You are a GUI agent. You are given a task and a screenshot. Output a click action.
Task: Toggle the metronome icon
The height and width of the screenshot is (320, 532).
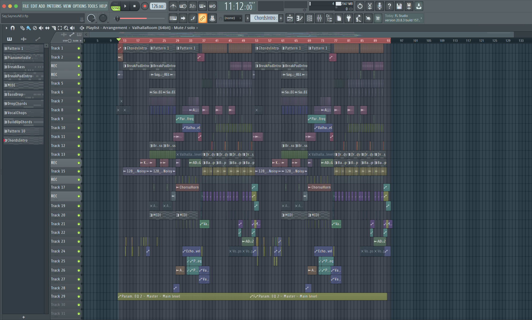173,6
